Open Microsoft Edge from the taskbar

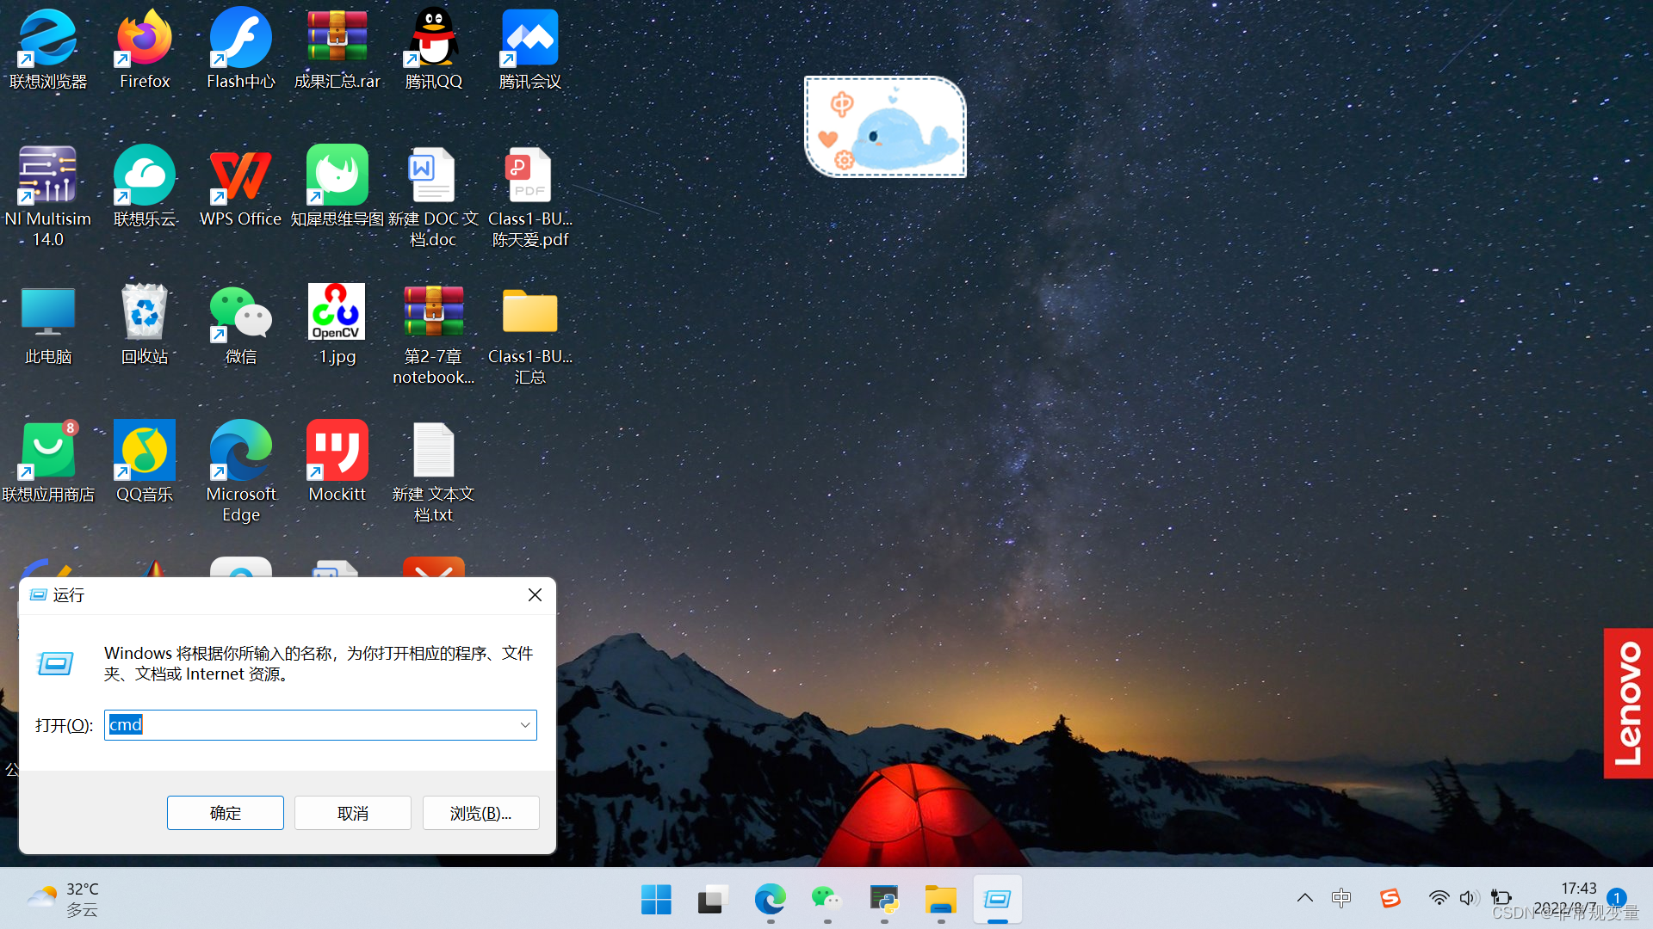(770, 899)
